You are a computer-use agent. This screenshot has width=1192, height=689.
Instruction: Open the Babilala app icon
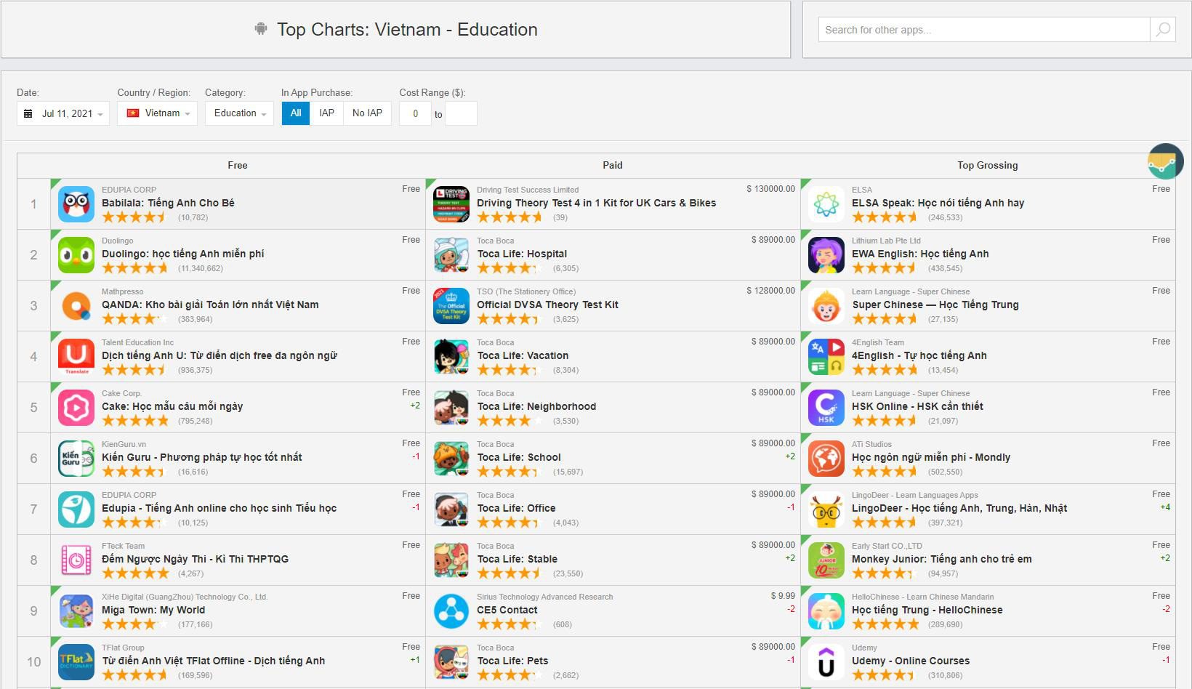tap(76, 204)
